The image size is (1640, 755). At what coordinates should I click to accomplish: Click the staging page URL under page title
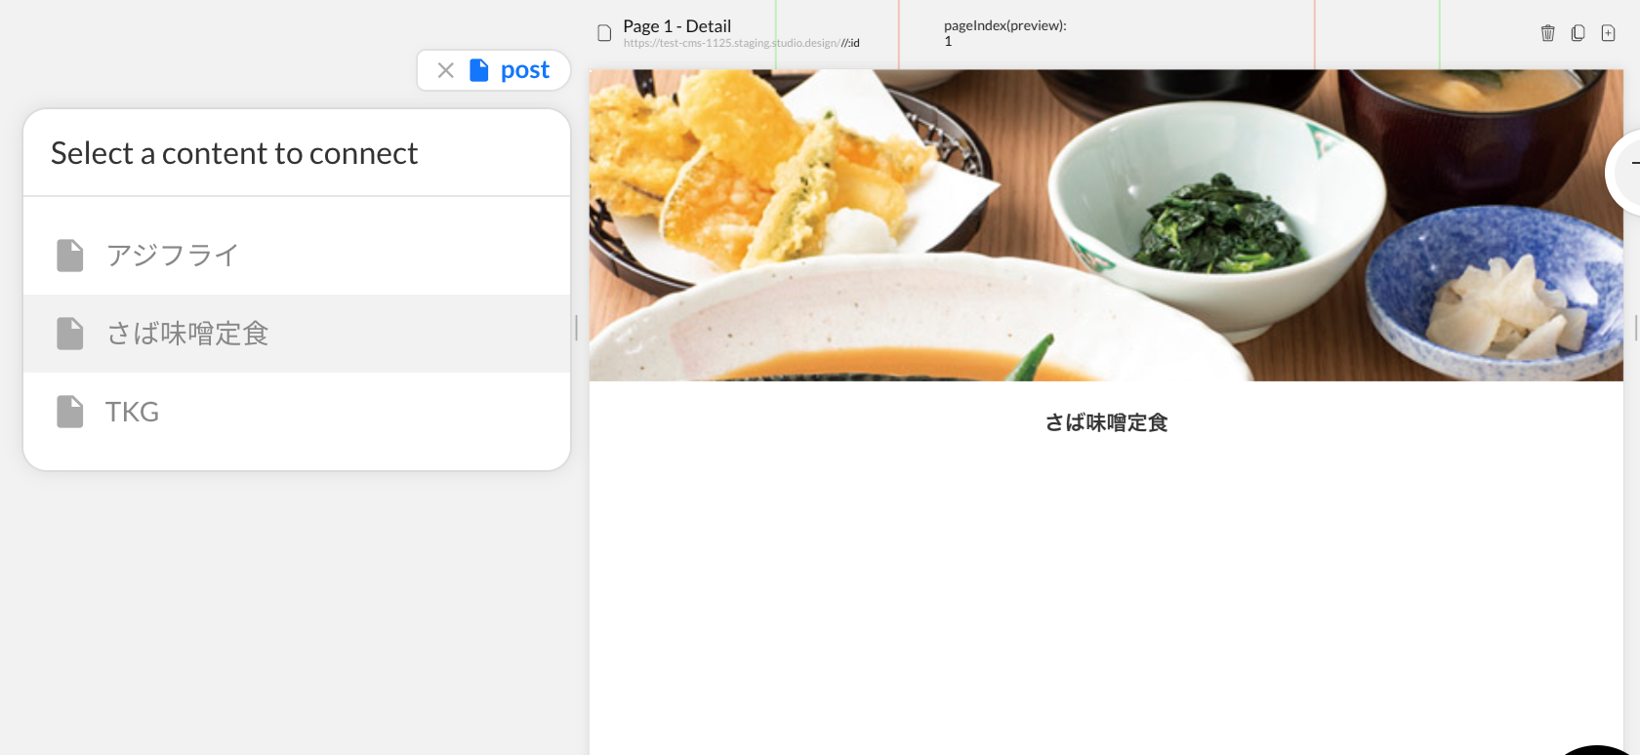tap(742, 43)
